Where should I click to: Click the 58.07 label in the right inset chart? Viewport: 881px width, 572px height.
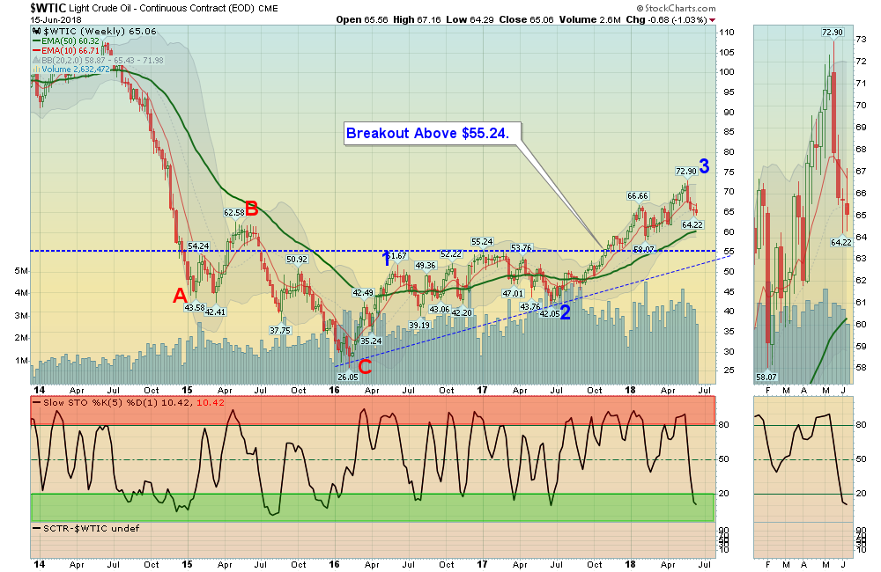coord(766,378)
